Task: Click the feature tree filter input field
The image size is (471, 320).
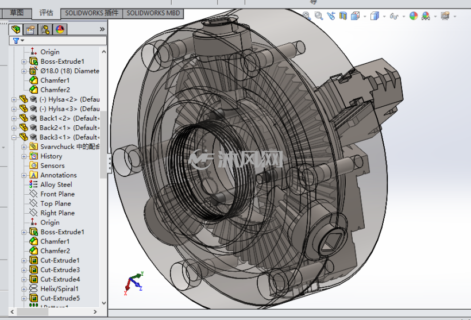Action: [x=58, y=40]
